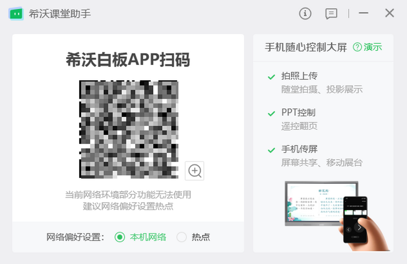The height and width of the screenshot is (264, 407).
Task: Click the checkmark icon next to 拍照上传
Action: 271,77
